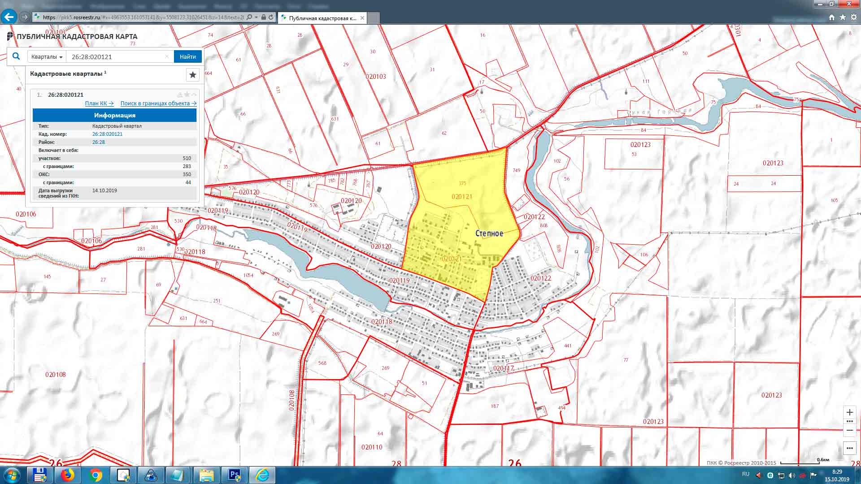Refresh the page via the address bar reload icon
The image size is (861, 484).
point(271,17)
